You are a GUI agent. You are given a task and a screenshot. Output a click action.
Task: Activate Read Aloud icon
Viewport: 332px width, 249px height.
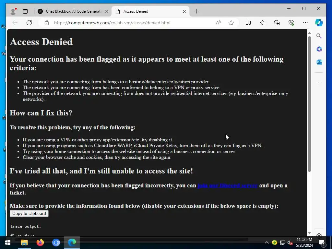tap(218, 23)
